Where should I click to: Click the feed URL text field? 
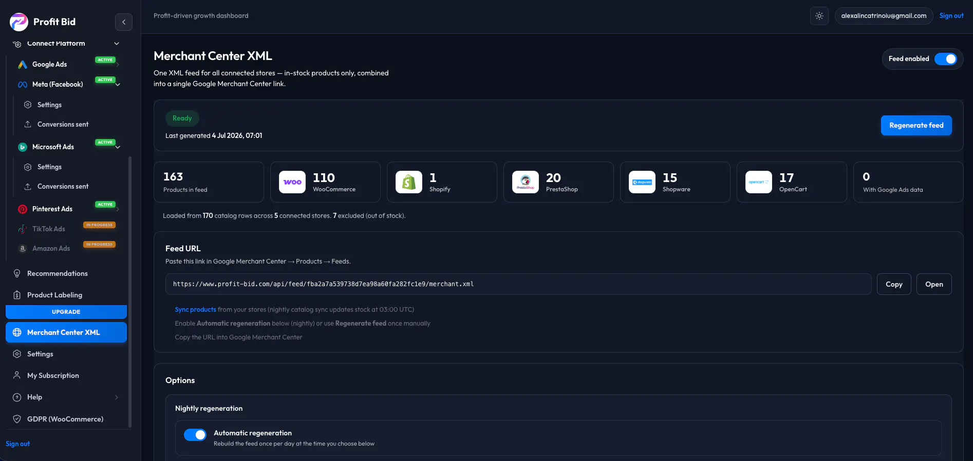pos(518,285)
